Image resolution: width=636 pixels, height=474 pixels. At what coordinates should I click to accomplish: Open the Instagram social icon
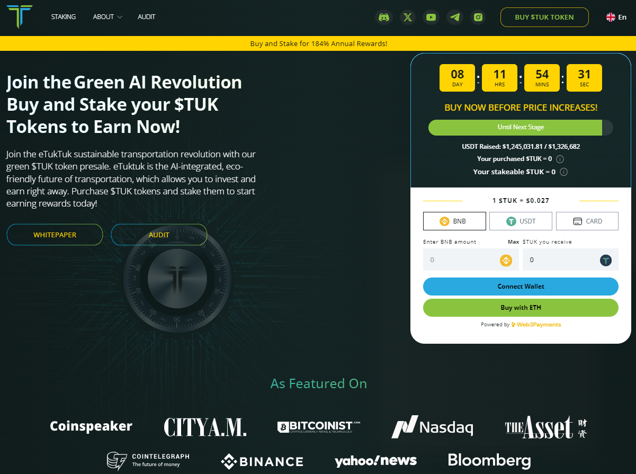click(478, 17)
